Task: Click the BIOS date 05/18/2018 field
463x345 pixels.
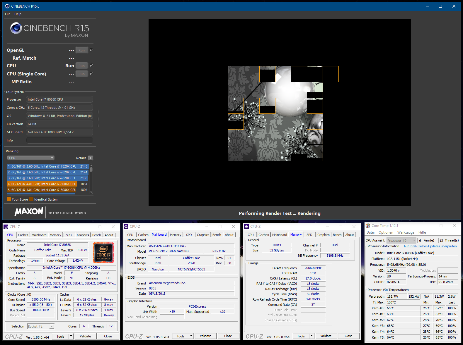Action: pos(191,294)
